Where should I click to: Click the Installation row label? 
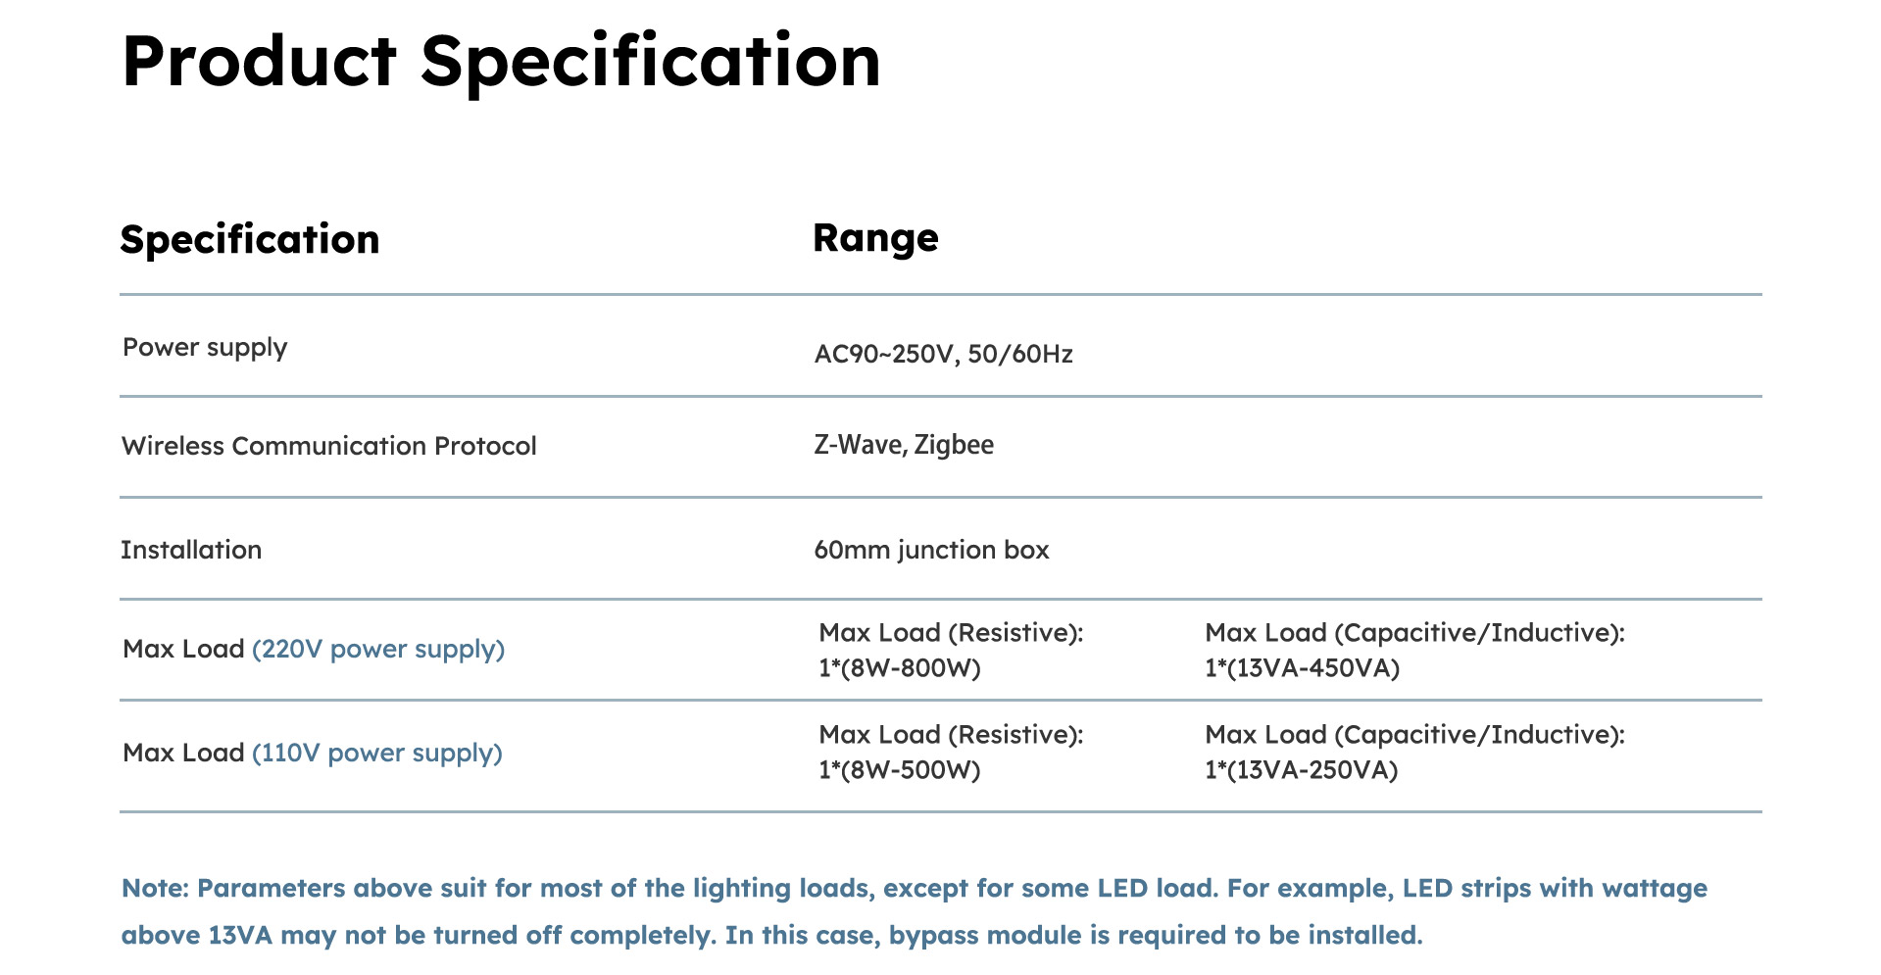pyautogui.click(x=191, y=550)
